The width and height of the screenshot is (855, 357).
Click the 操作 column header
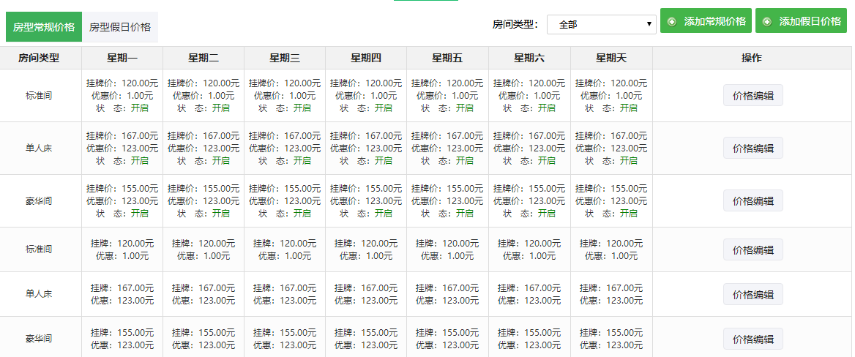[752, 58]
